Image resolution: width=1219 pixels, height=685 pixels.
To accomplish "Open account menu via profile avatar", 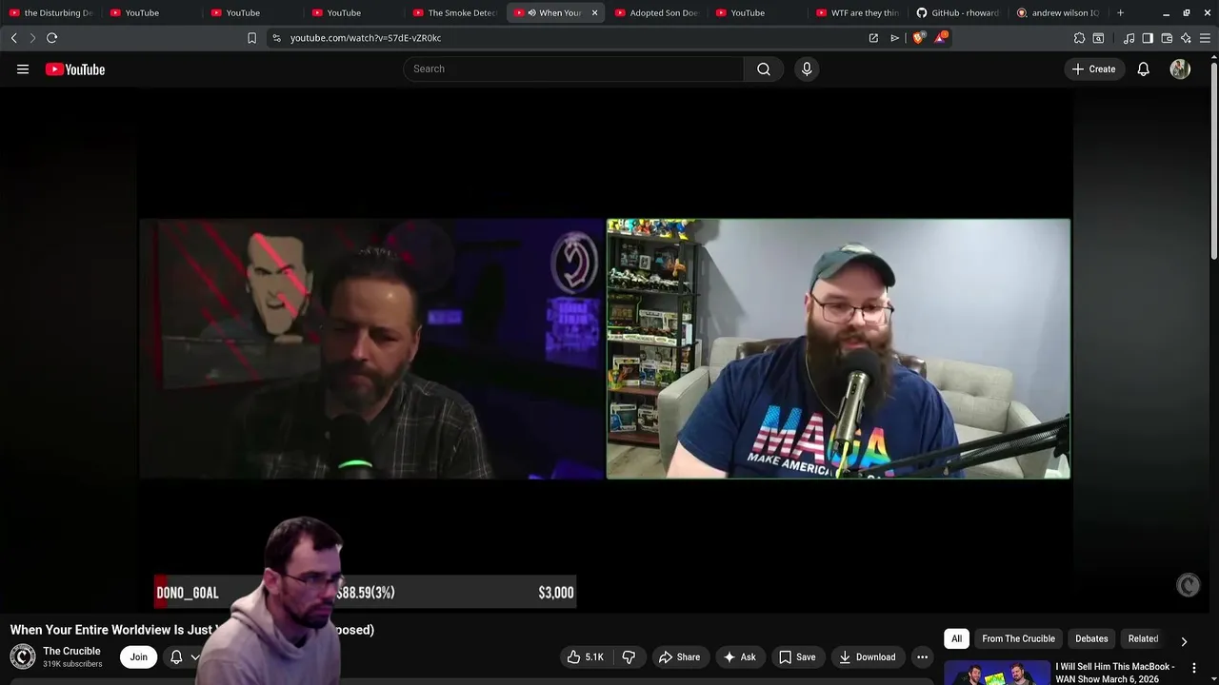I will click(x=1180, y=68).
